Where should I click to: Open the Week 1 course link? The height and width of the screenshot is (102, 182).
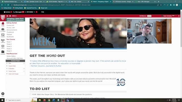coord(9,42)
